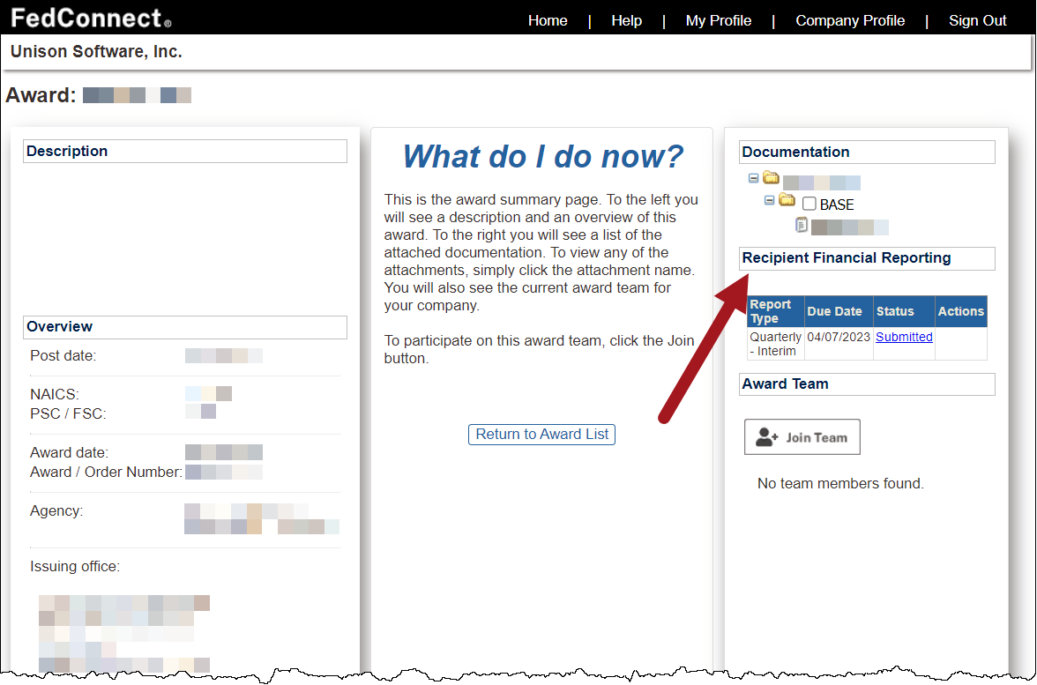Viewport: 1037px width, 685px height.
Task: Open Company Profile in the header
Action: pos(849,20)
